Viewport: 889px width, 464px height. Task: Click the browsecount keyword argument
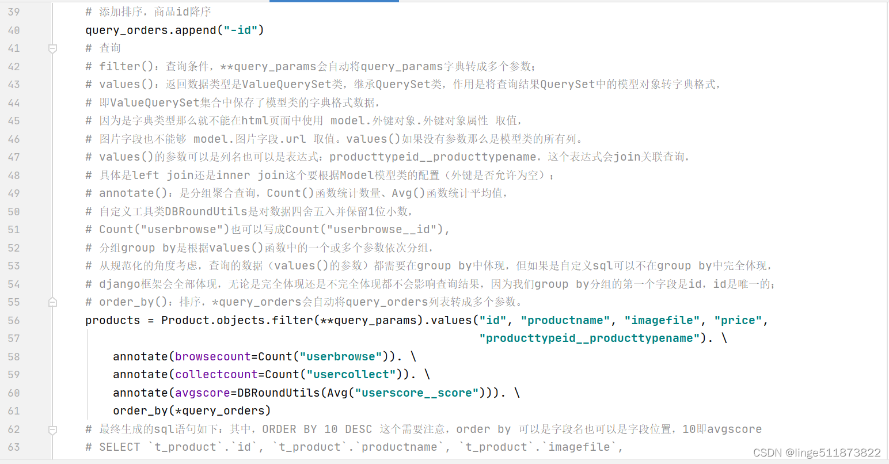tap(213, 356)
